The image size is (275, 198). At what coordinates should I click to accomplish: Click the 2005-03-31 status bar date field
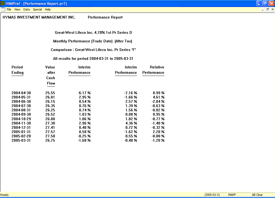coord(216,195)
